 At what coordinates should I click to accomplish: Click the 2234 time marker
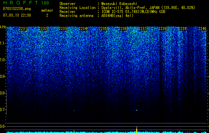(x=83, y=29)
